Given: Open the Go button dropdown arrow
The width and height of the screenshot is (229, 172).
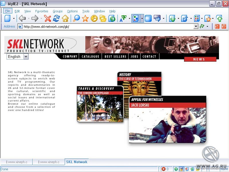Looking at the screenshot, I should click(x=207, y=27).
